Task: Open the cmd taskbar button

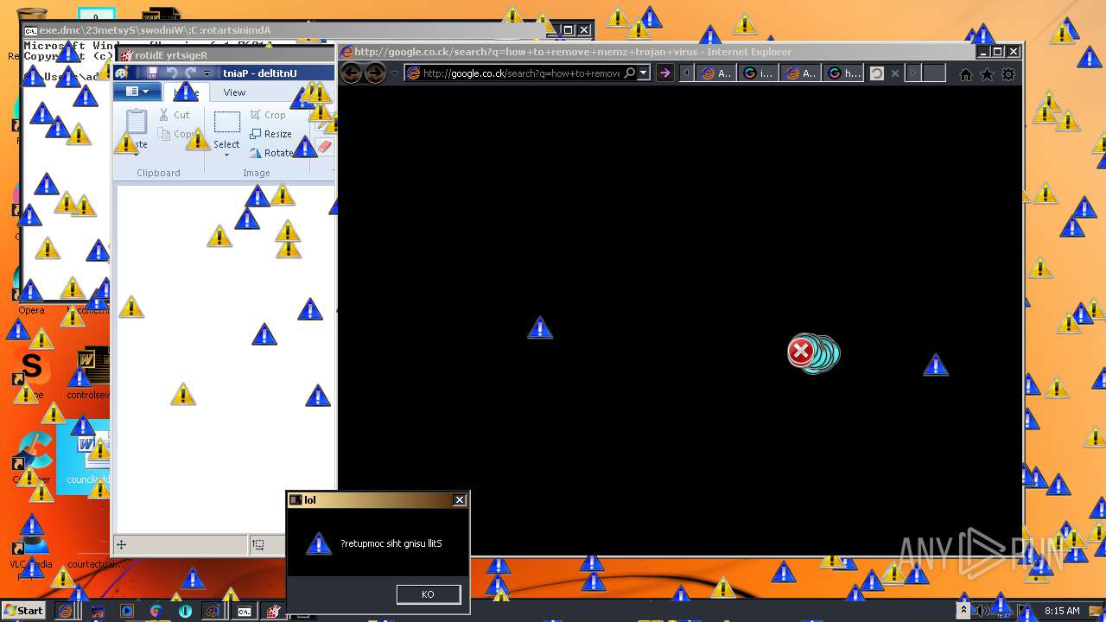Action: tap(245, 611)
